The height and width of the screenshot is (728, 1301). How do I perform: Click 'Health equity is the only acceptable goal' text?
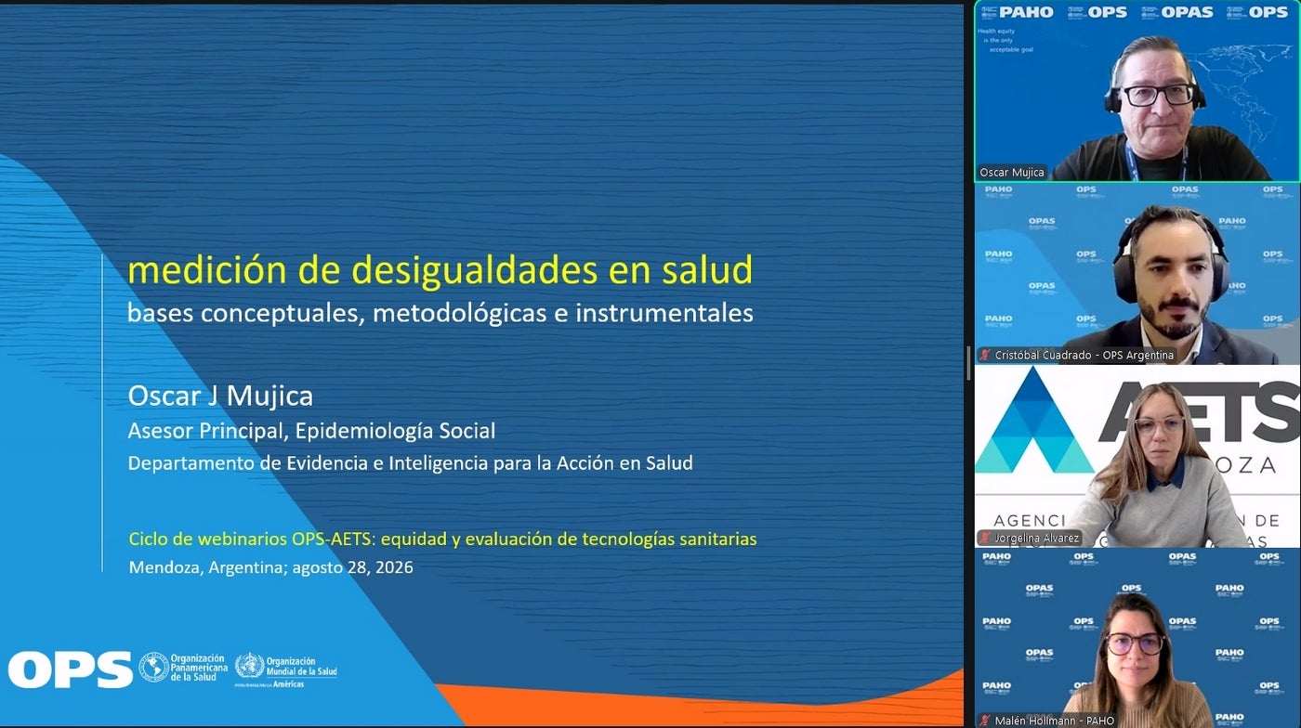[1005, 40]
